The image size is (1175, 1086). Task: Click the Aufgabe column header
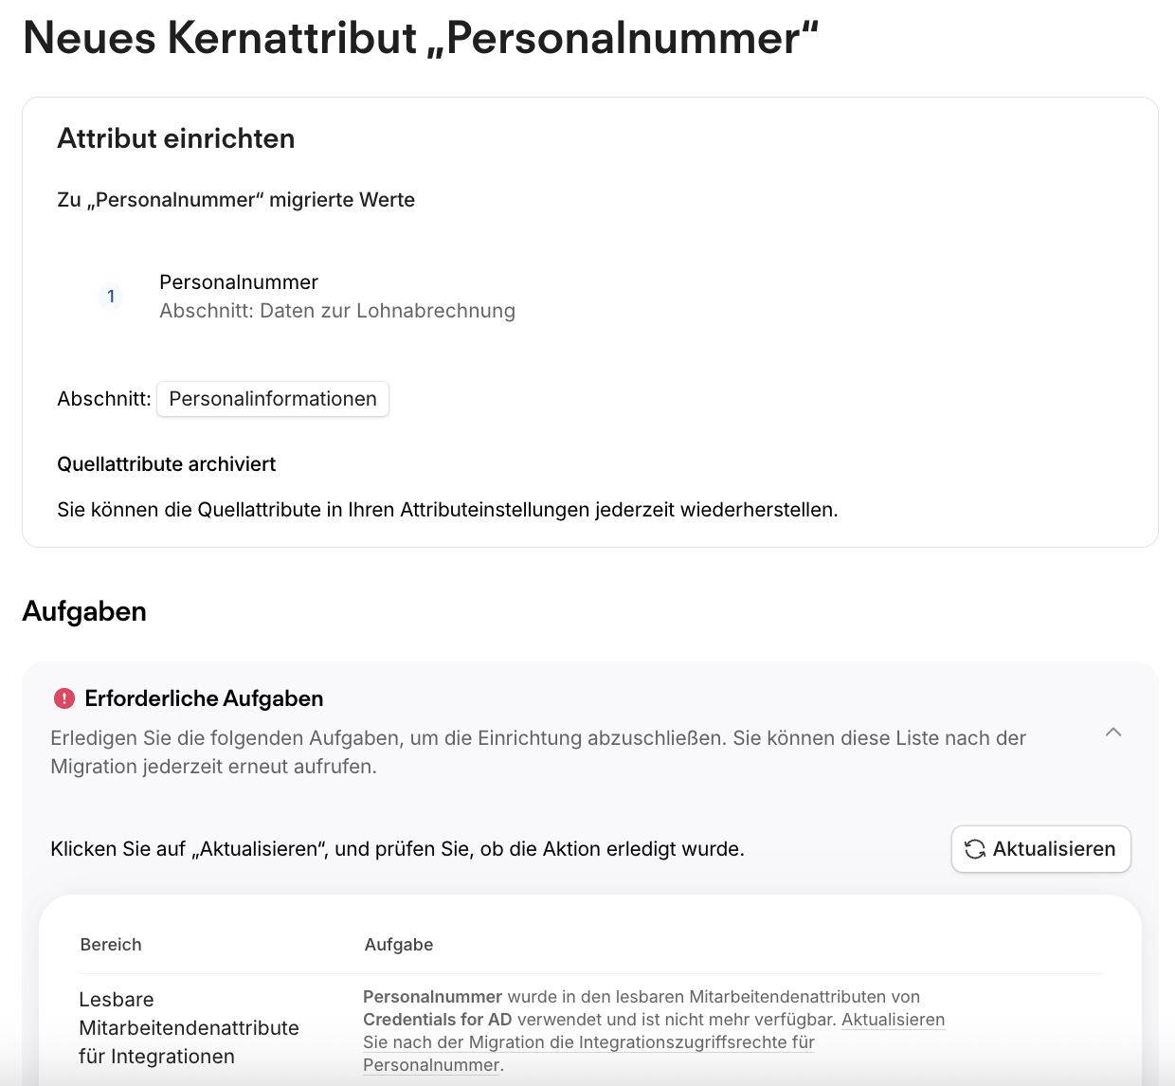pos(399,945)
